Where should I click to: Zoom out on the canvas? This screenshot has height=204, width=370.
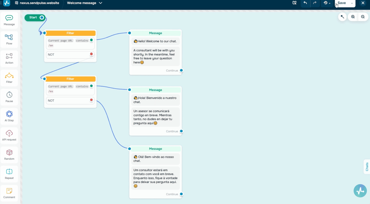point(363,17)
